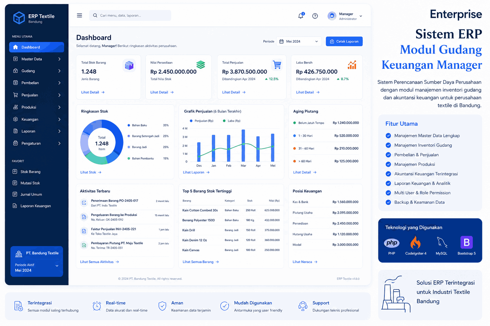Viewport: 490px width, 326px height.
Task: Click the ERP Textile cube logo
Action: 19,18
